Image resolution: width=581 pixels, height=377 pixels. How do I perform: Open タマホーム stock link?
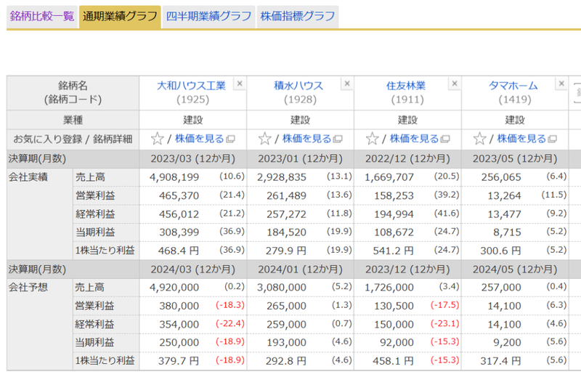tap(513, 86)
